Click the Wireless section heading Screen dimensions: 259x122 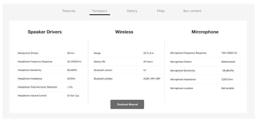click(124, 32)
